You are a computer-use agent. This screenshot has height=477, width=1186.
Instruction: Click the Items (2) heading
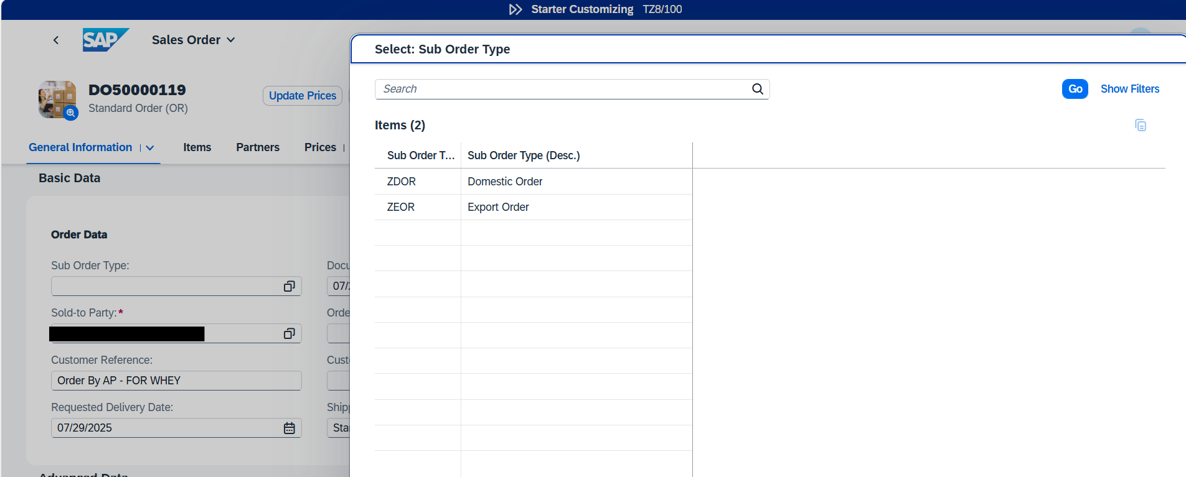tap(400, 125)
